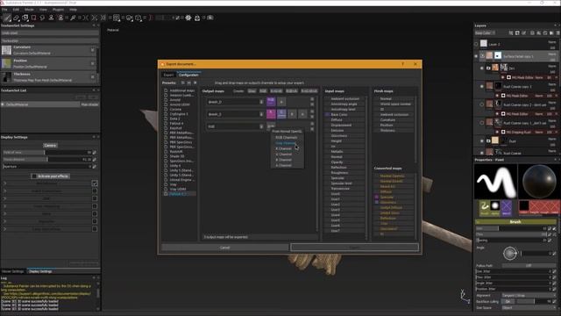Select Unity 4 preset in list
Image resolution: width=561 pixels, height=316 pixels.
[x=175, y=166]
